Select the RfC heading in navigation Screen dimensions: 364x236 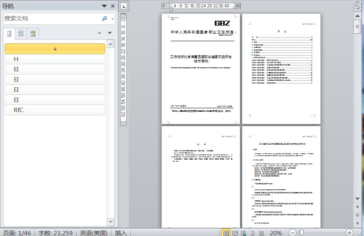click(55, 110)
